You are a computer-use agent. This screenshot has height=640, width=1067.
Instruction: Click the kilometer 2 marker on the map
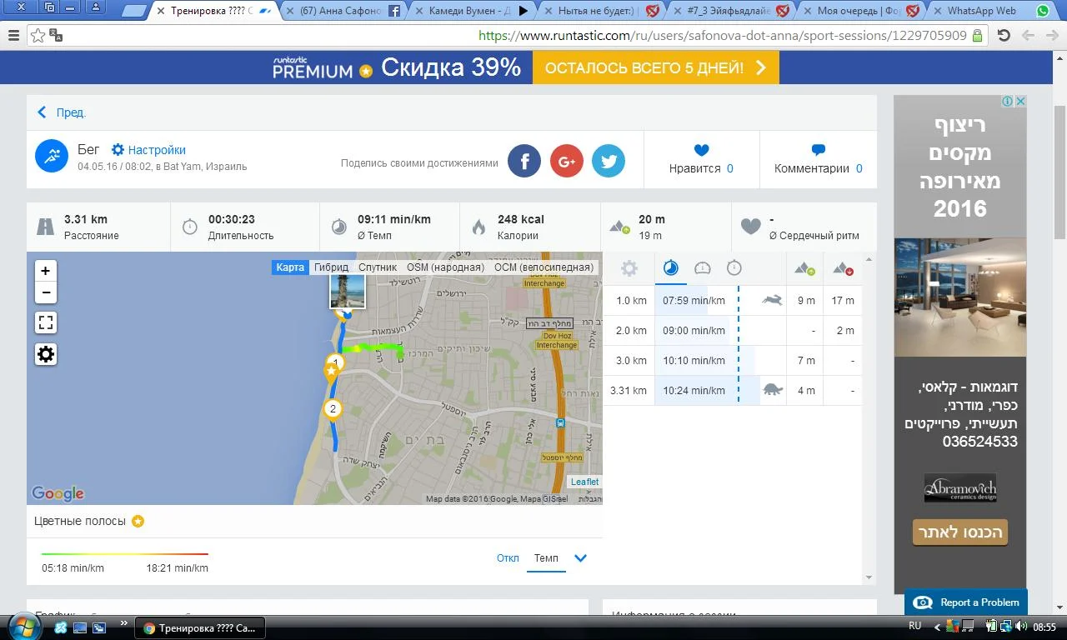click(333, 408)
